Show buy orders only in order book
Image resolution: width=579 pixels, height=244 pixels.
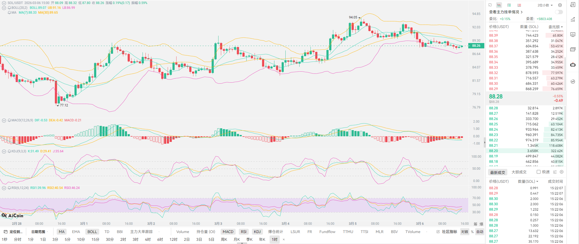[509, 5]
